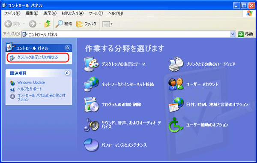Image resolution: width=257 pixels, height=163 pixels.
Task: Open 日付、時刻、地域と言語のオプション calendar icon
Action: pyautogui.click(x=176, y=105)
